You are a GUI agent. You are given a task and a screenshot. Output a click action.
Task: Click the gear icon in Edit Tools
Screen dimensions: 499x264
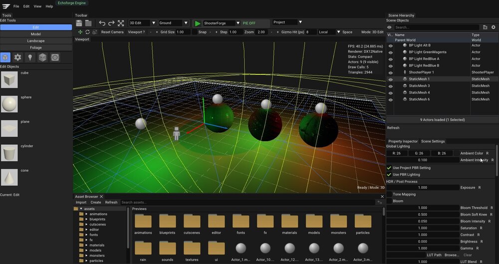17,57
